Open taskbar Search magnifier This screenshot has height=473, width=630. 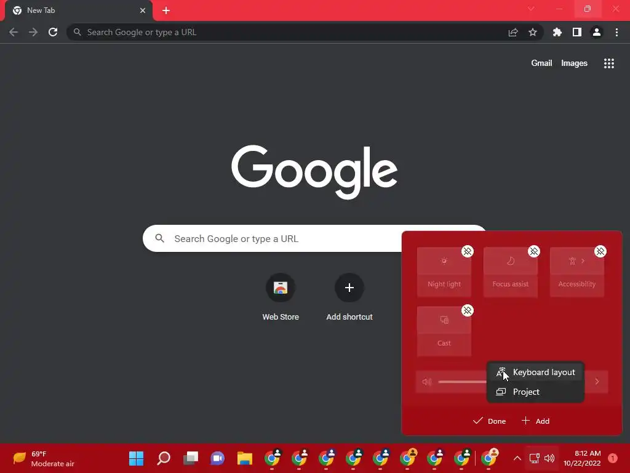164,458
